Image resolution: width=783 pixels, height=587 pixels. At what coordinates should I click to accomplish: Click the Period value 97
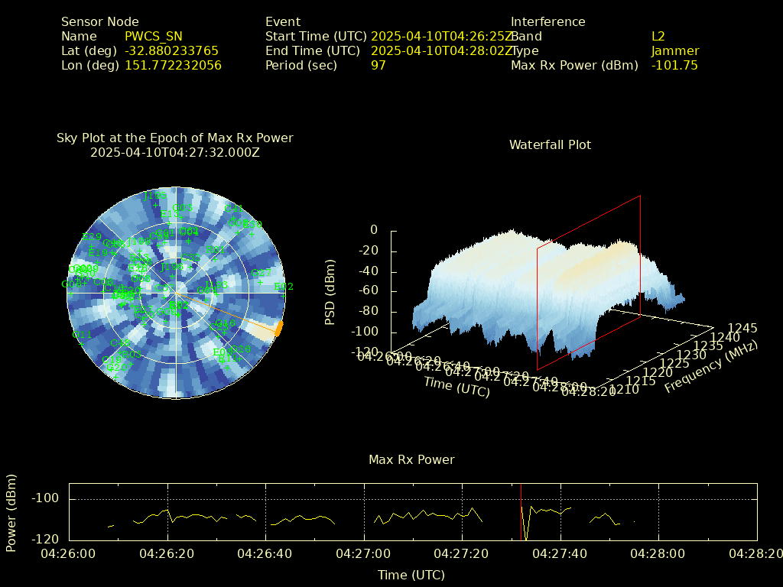coord(379,66)
